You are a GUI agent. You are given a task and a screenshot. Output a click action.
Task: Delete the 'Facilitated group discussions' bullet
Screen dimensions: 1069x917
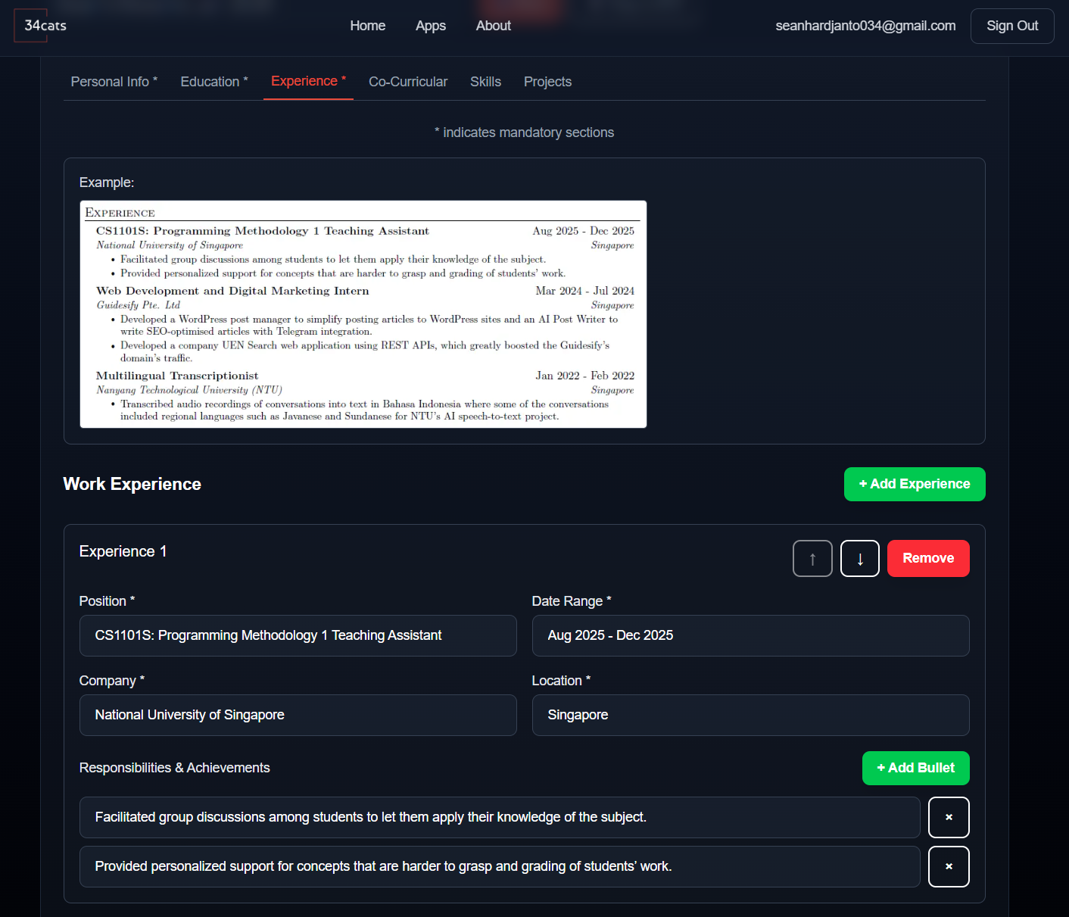948,817
